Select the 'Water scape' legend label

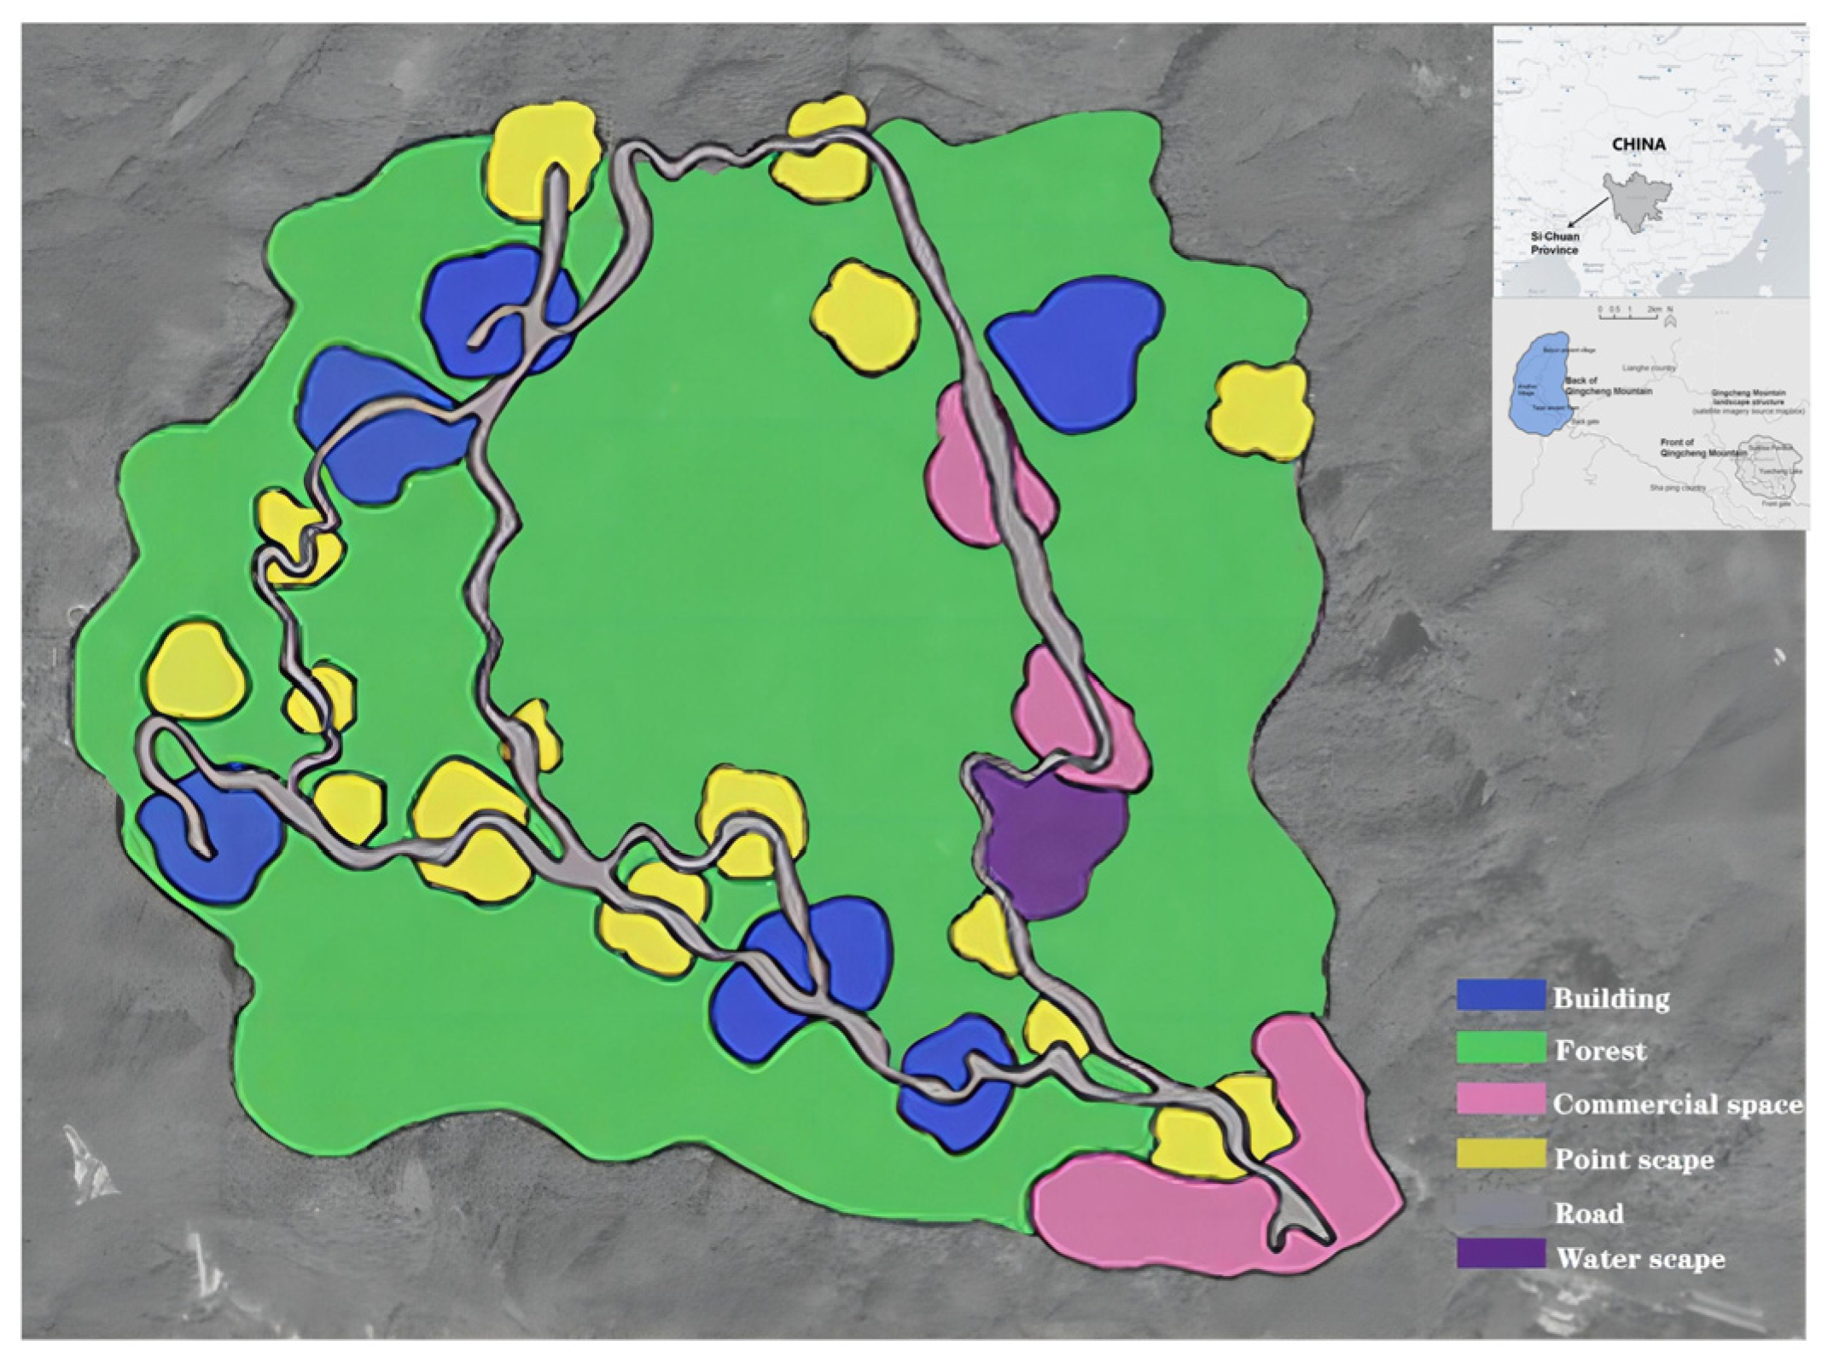(1640, 1258)
